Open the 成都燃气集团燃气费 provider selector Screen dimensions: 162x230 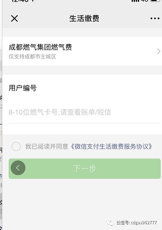82,51
